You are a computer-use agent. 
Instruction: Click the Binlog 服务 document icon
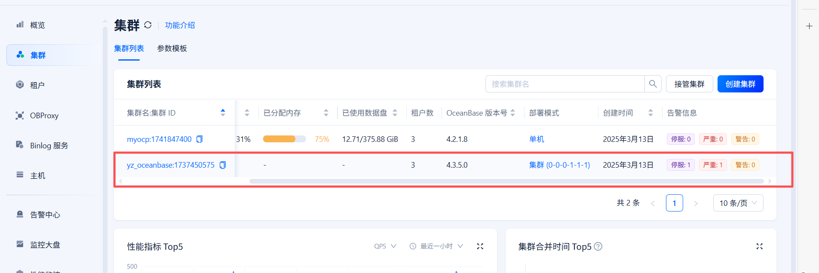coord(20,145)
